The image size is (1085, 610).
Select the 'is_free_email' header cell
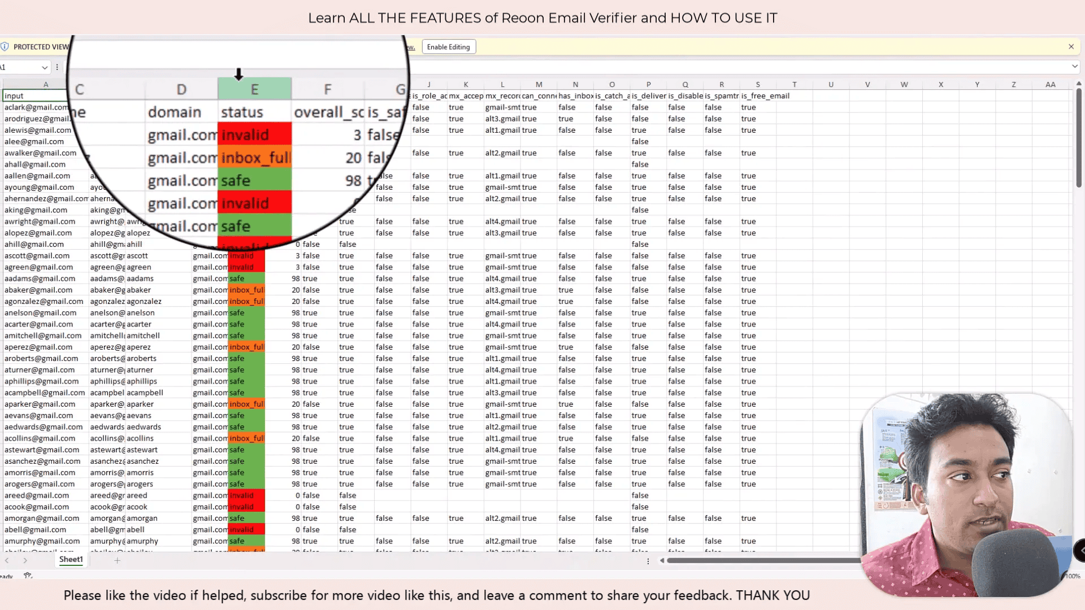click(x=765, y=96)
